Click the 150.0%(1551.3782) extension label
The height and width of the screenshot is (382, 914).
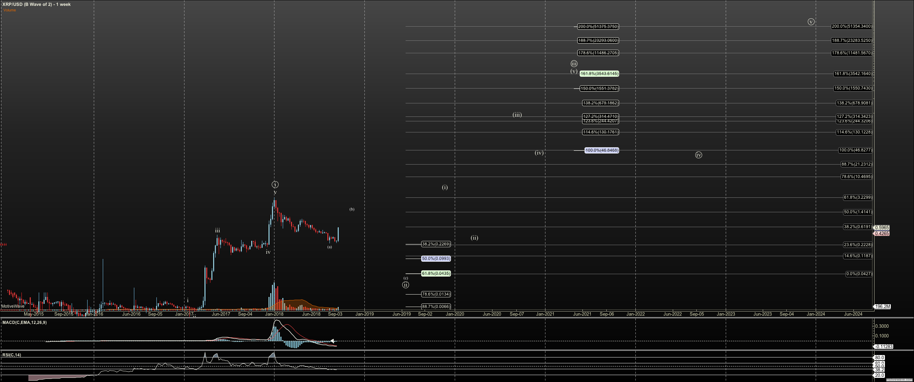[x=600, y=88]
